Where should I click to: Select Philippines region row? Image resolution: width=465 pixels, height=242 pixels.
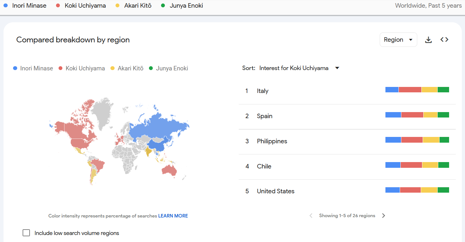click(272, 141)
